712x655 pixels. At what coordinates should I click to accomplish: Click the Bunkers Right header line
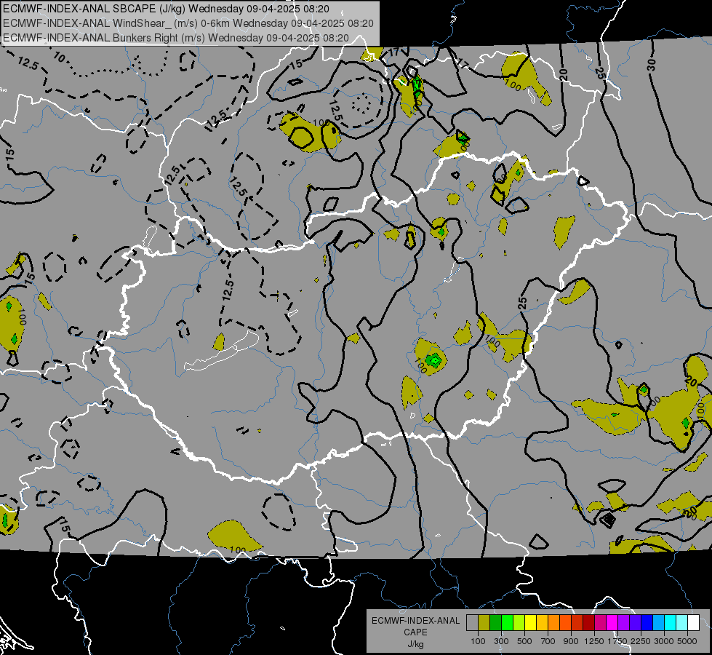click(x=176, y=38)
